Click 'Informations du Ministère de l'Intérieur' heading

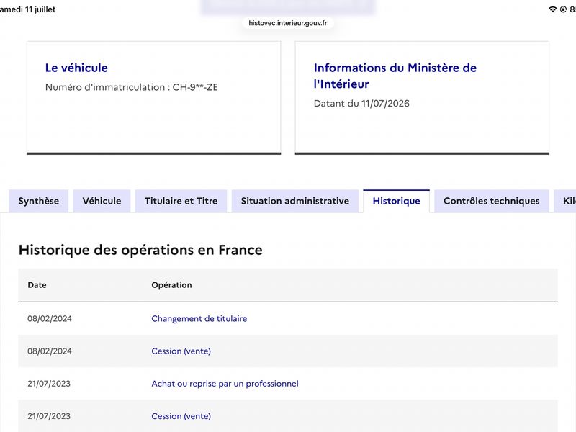click(395, 76)
